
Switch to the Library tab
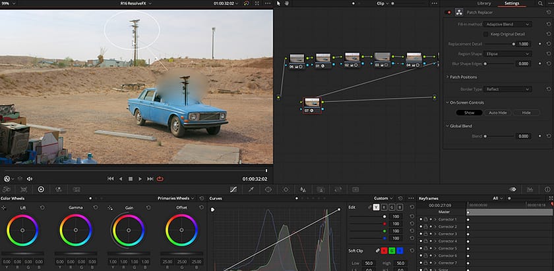pos(484,3)
